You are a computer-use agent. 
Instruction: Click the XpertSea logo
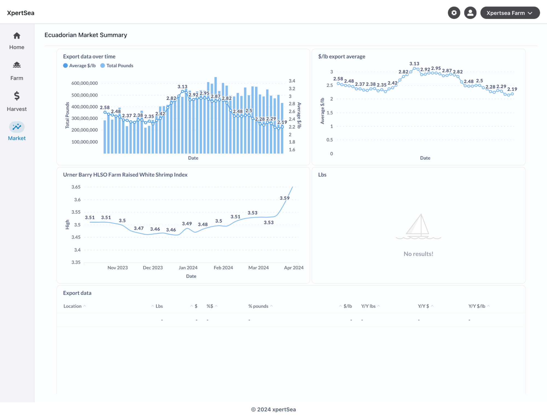point(21,13)
